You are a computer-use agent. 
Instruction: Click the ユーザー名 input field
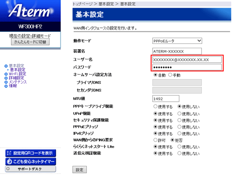187,60
